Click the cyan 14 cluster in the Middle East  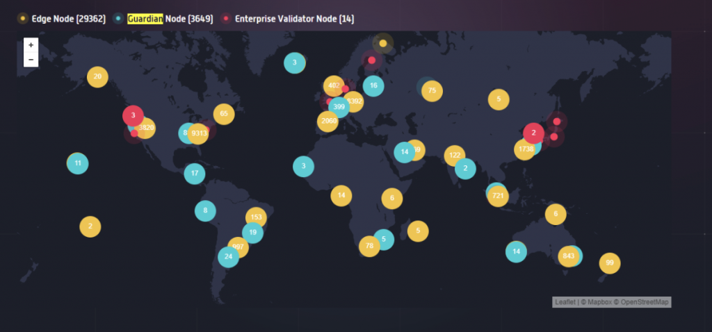point(404,152)
